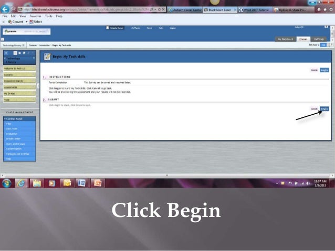This screenshot has height=251, width=335.
Task: Stop loading with the address bar X
Action: pyautogui.click(x=163, y=9)
